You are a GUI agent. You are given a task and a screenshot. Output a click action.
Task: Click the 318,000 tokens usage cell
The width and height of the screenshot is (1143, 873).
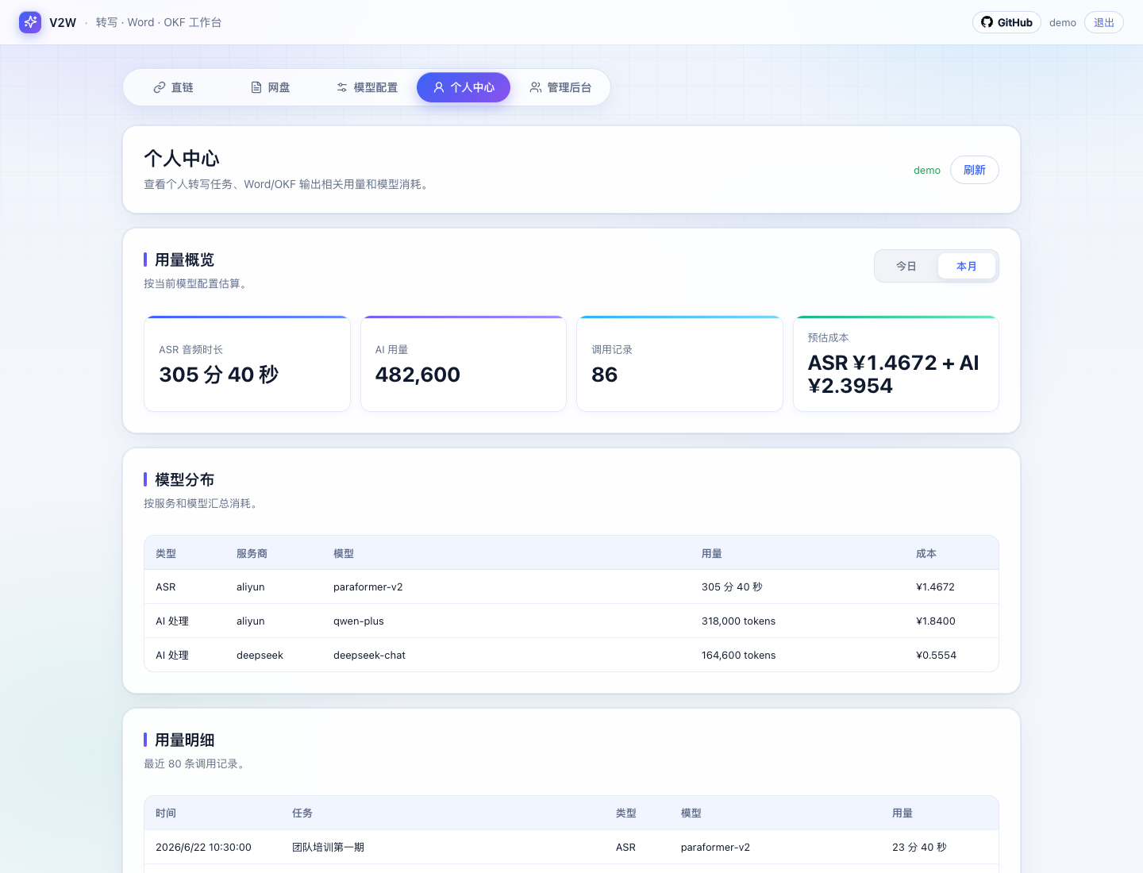(739, 621)
